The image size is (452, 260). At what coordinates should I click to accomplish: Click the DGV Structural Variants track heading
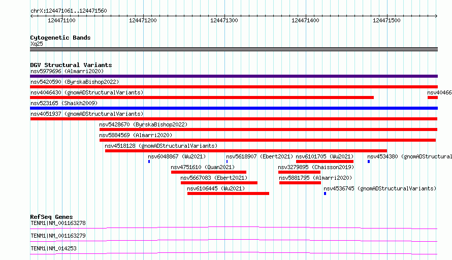71,65
